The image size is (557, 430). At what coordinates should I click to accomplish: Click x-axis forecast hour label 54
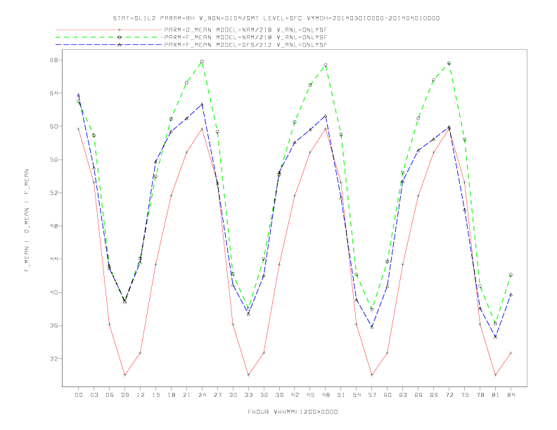tap(357, 395)
